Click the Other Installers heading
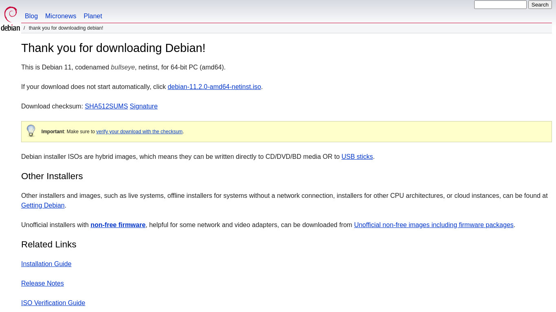 52,176
